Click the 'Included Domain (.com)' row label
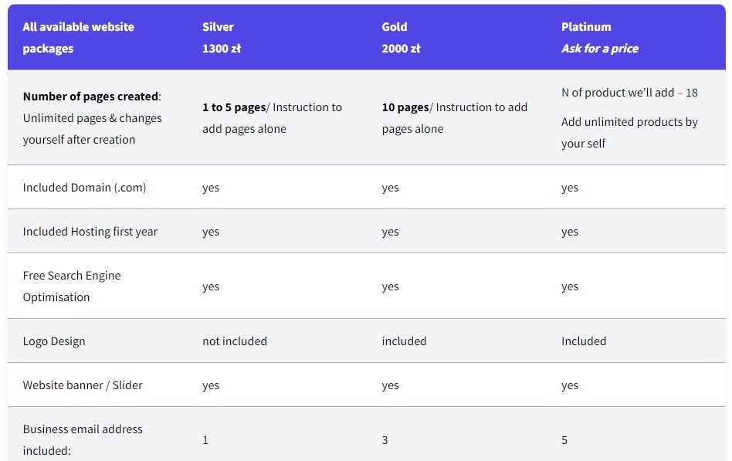Image resolution: width=732 pixels, height=461 pixels. coord(84,188)
